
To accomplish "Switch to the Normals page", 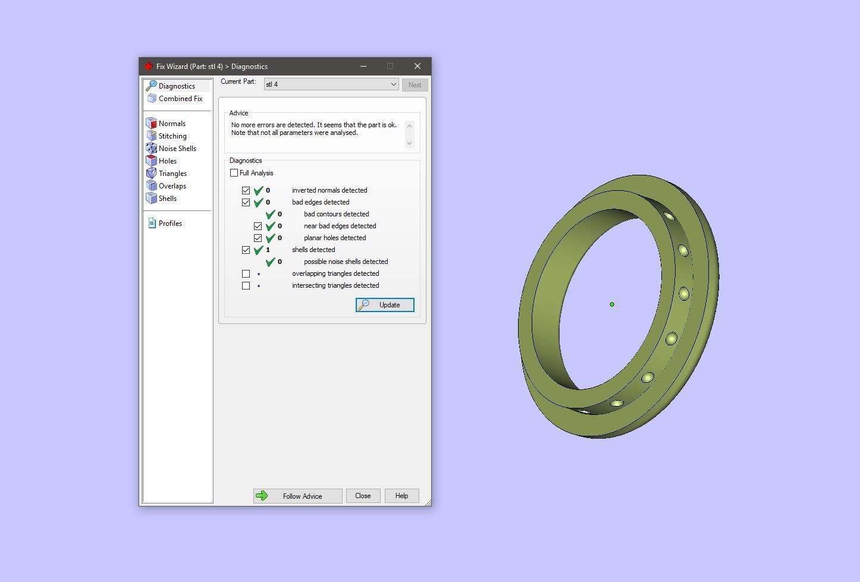I will [172, 124].
